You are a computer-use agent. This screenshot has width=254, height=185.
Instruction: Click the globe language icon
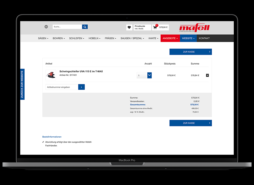(x=46, y=27)
